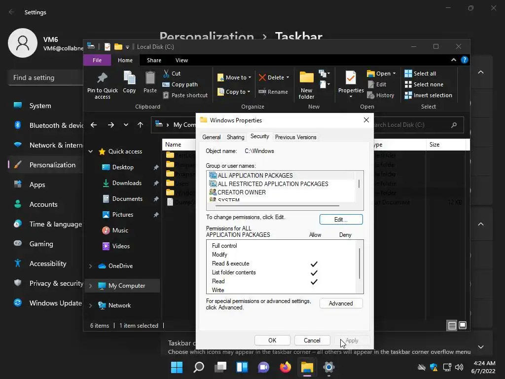
Task: Choose Copy path in ribbon
Action: tap(180, 84)
